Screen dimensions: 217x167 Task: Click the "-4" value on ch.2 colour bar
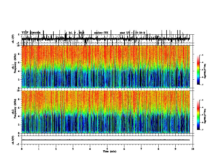[x=202, y=107]
